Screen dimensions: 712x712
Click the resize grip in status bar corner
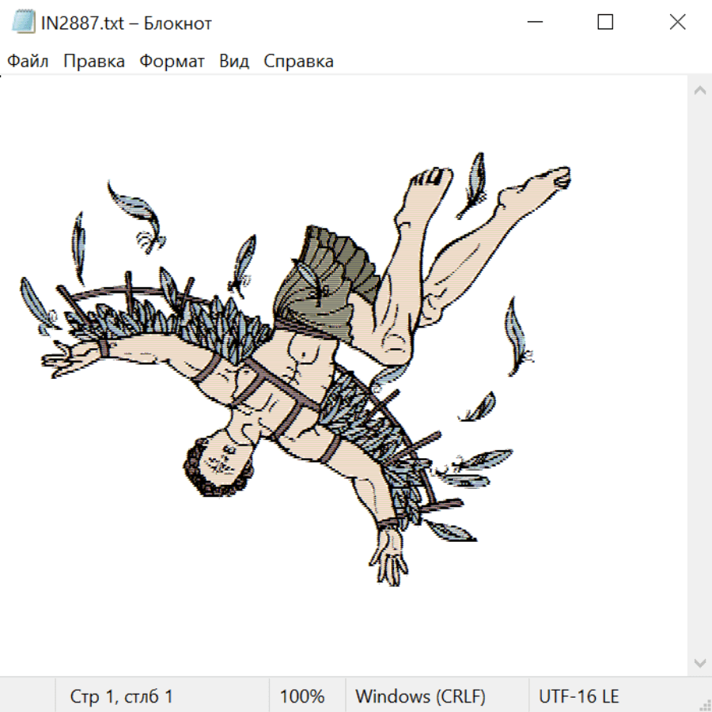click(x=704, y=704)
